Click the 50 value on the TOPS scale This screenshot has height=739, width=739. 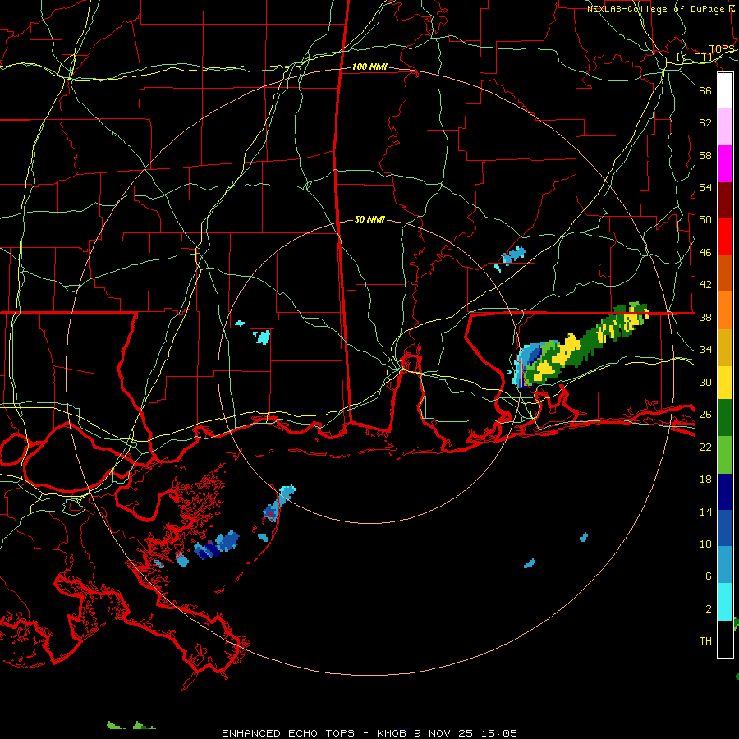(705, 219)
